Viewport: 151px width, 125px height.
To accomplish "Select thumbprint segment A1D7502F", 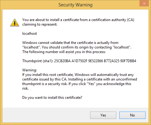I will [x=79, y=61].
